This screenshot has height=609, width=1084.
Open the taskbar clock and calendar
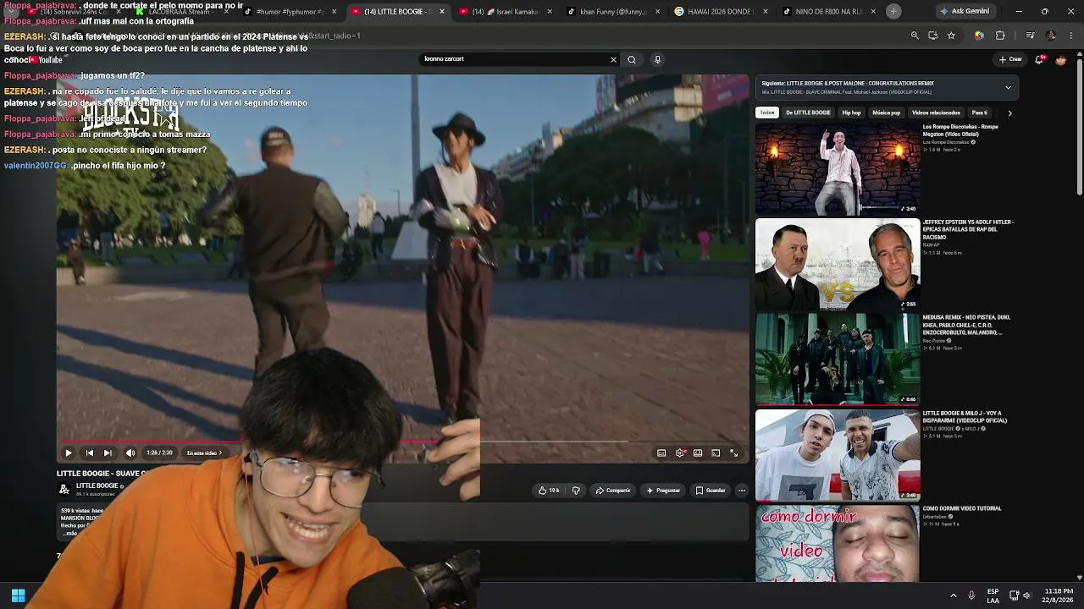coord(1059,595)
